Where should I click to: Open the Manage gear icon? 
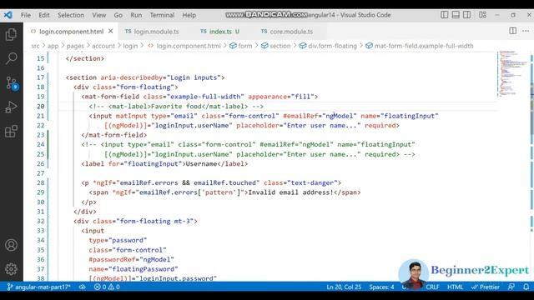(x=11, y=269)
